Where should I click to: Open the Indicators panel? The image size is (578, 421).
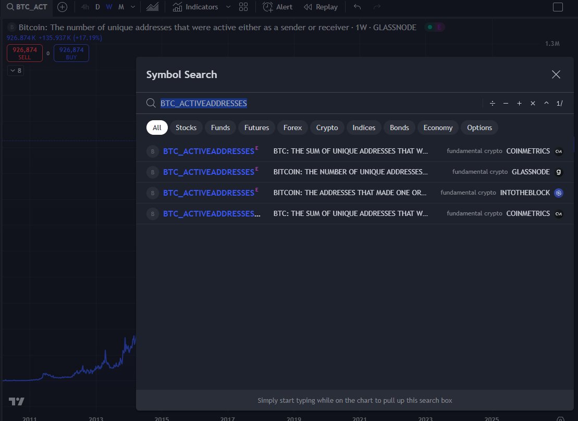coord(195,7)
